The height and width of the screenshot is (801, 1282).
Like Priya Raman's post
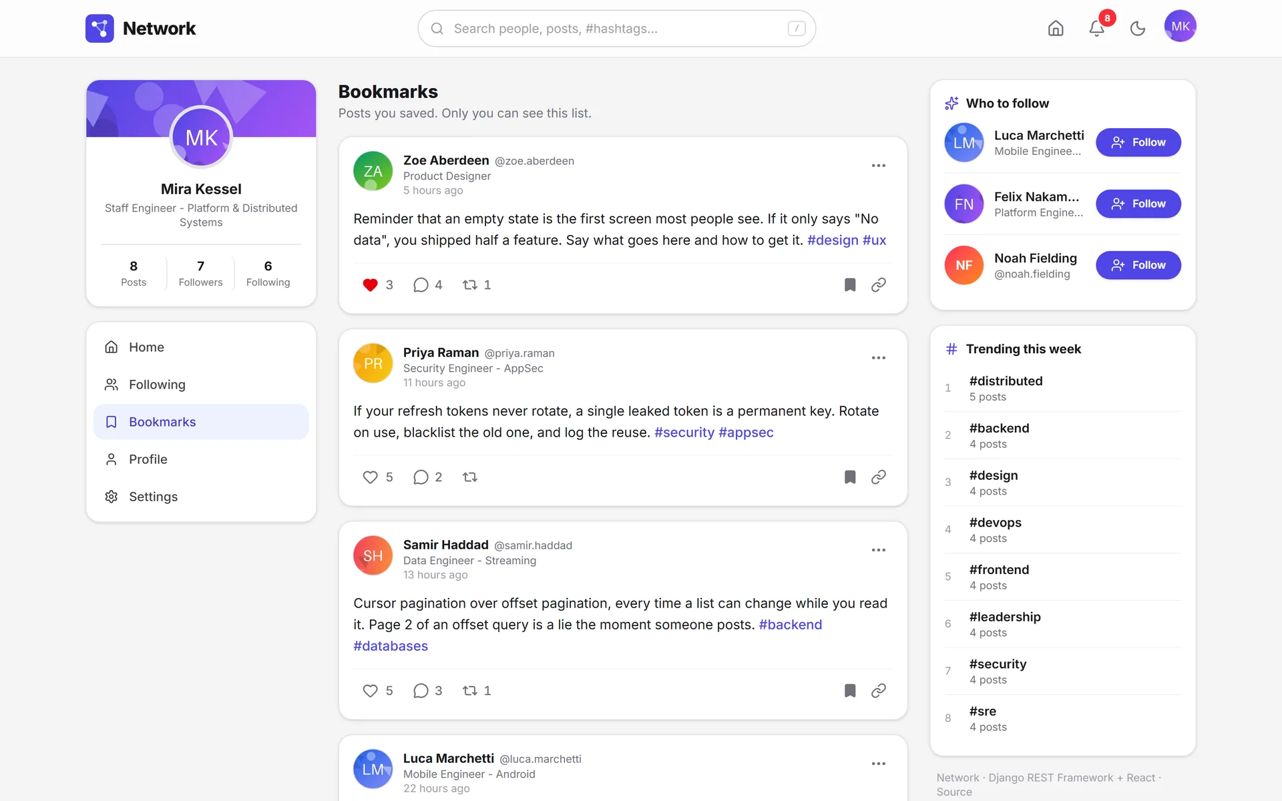(x=371, y=477)
